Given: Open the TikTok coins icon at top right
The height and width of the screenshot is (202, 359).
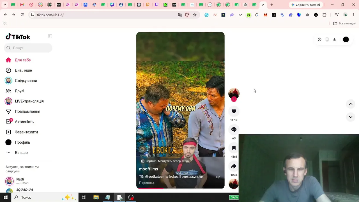Looking at the screenshot, I should (x=319, y=40).
